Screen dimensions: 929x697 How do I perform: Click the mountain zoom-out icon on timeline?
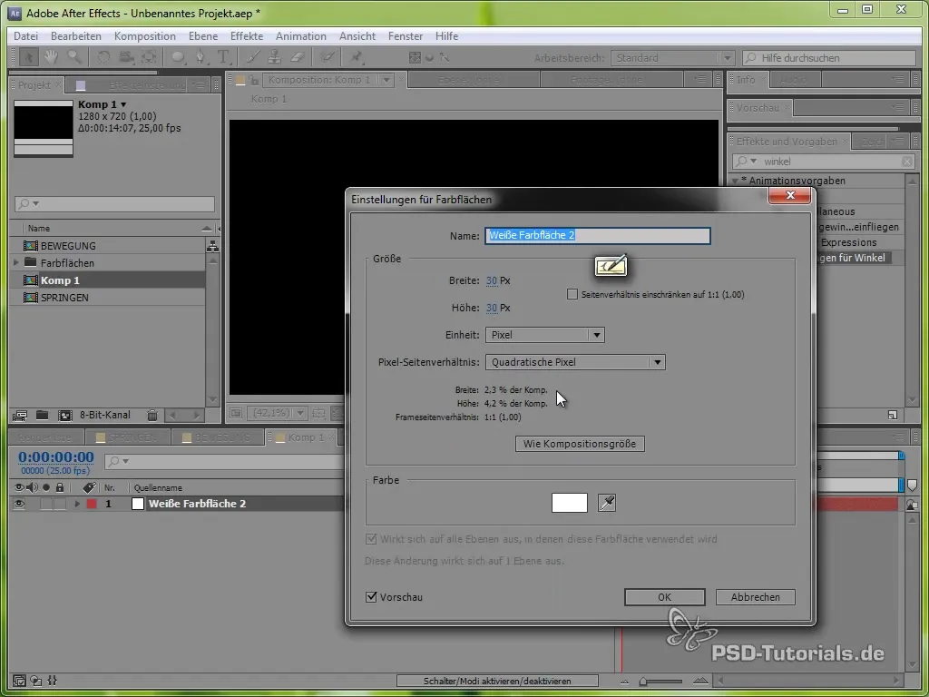click(624, 681)
